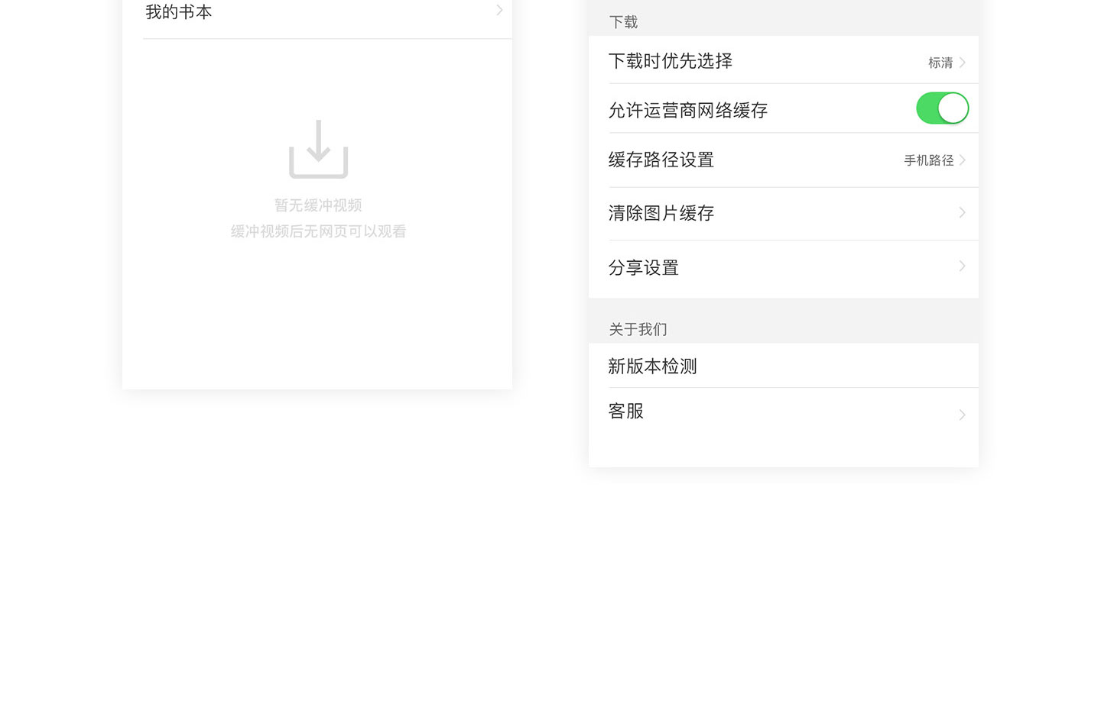Viewport: 1101px width, 704px height.
Task: Open 我的书本 menu entry
Action: [179, 12]
